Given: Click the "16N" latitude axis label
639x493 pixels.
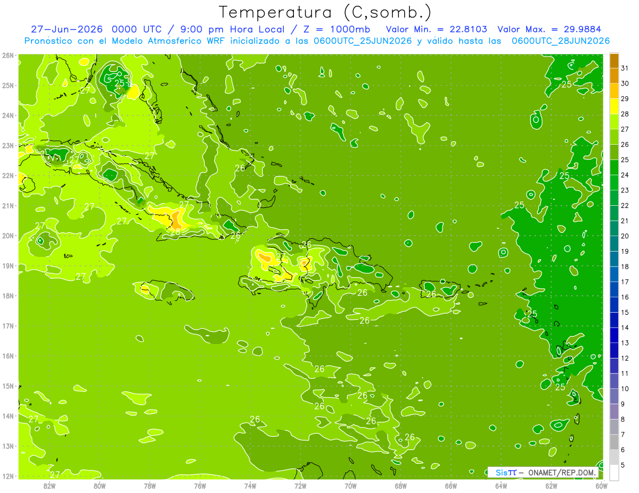Looking at the screenshot, I should (x=7, y=356).
